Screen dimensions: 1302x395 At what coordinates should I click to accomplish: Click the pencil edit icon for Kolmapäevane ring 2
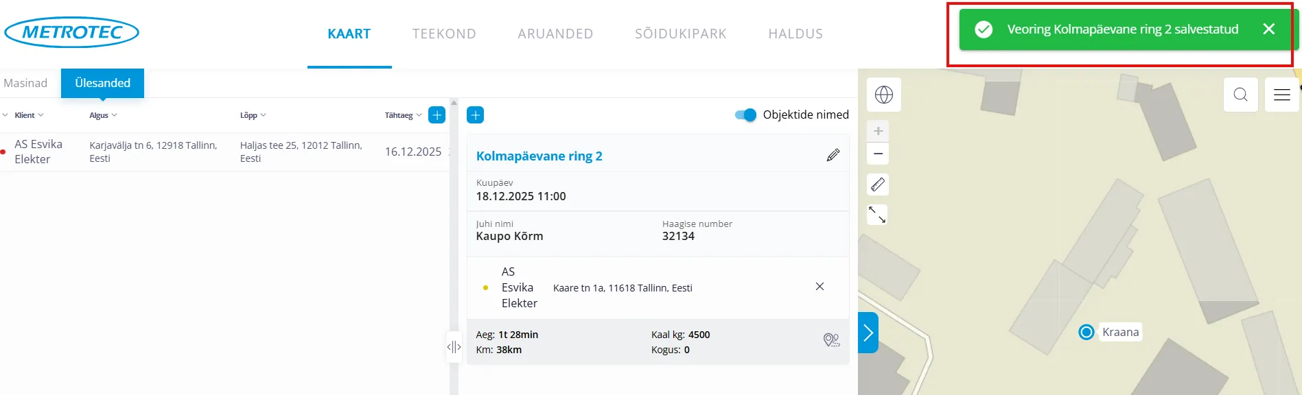(x=833, y=155)
